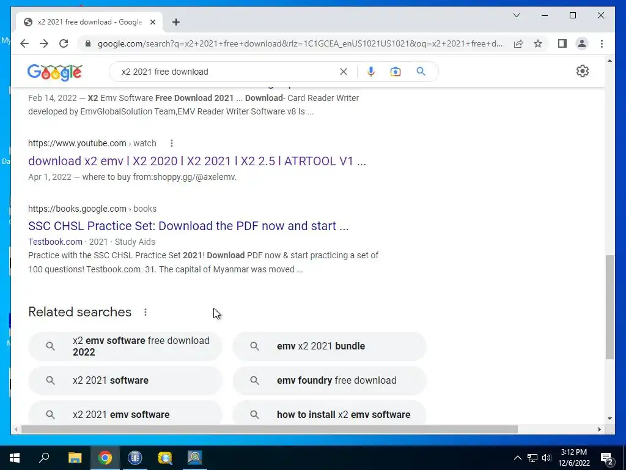Search 'x2 emv software free download 2022'
This screenshot has width=626, height=470.
click(x=125, y=346)
